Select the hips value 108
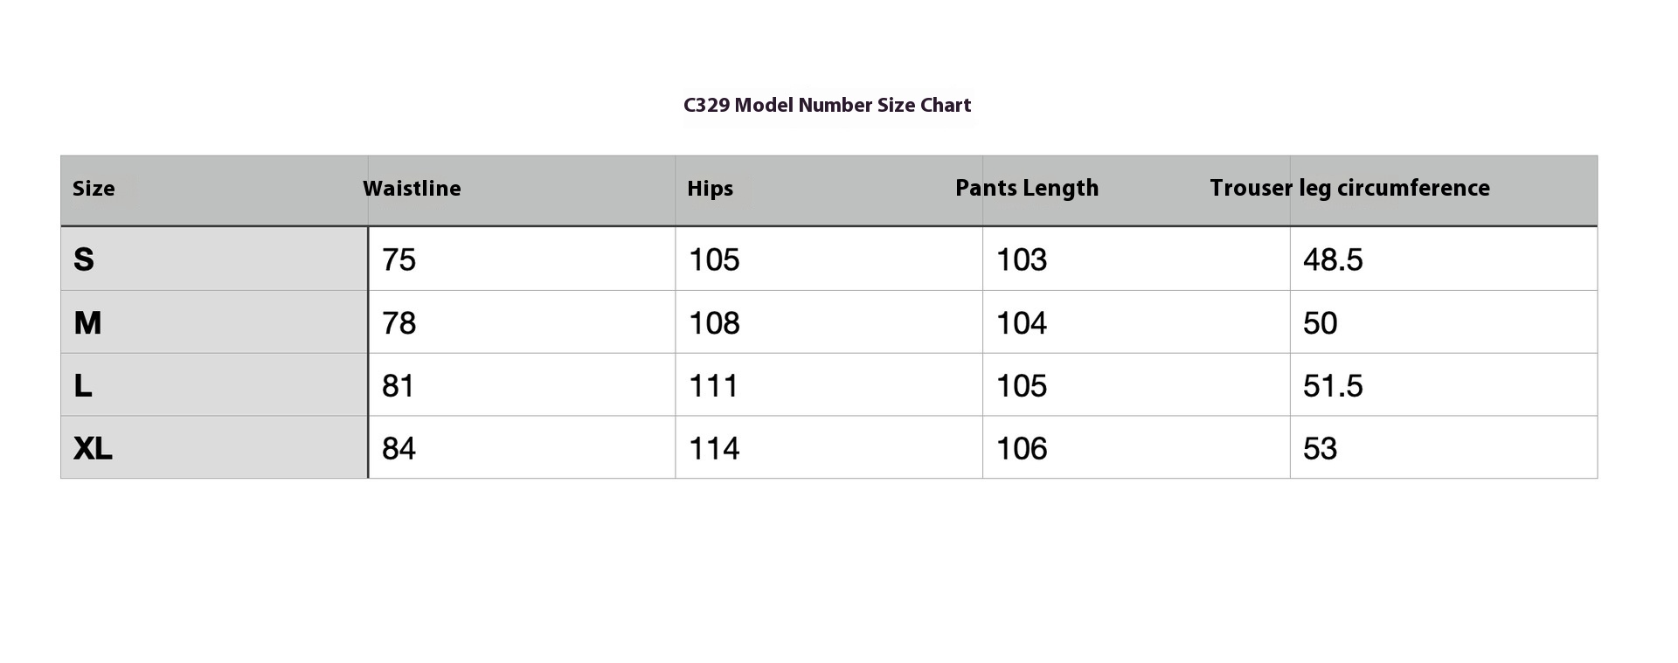Screen dimensions: 1678x663 pyautogui.click(x=714, y=323)
